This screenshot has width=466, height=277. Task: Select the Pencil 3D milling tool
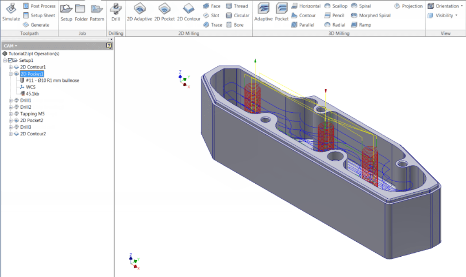(335, 15)
